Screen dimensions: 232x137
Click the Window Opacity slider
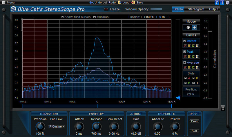point(156,9)
